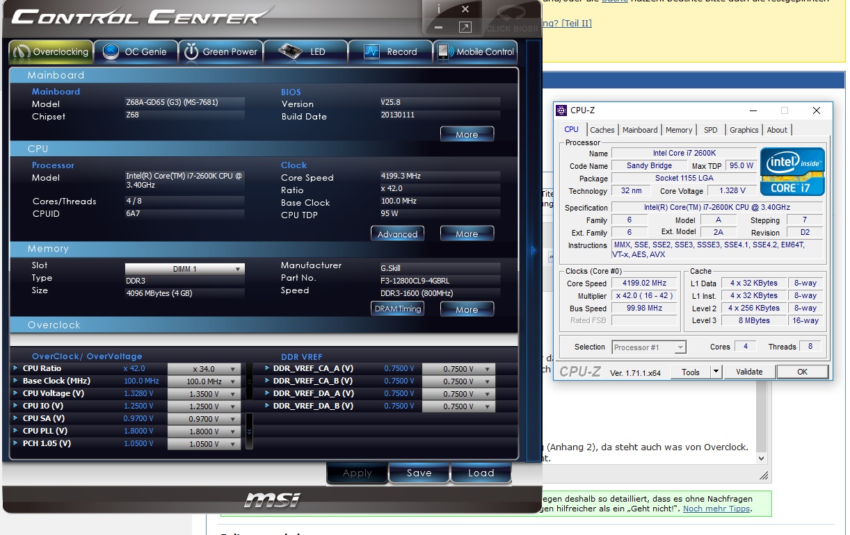850x535 pixels.
Task: Click the Intel Core i7 logo in CPU-Z
Action: (x=792, y=171)
